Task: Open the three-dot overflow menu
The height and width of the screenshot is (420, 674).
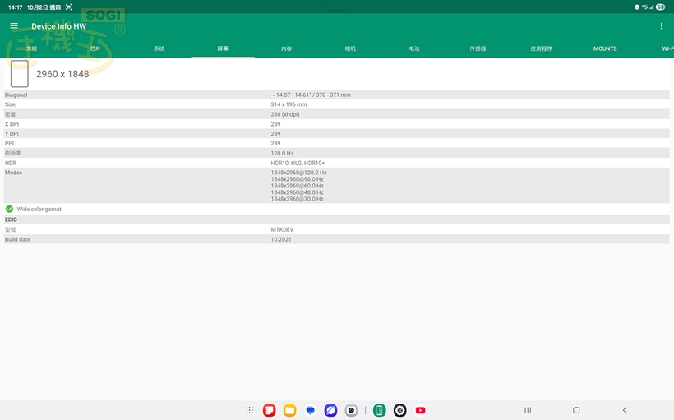Action: coord(662,26)
